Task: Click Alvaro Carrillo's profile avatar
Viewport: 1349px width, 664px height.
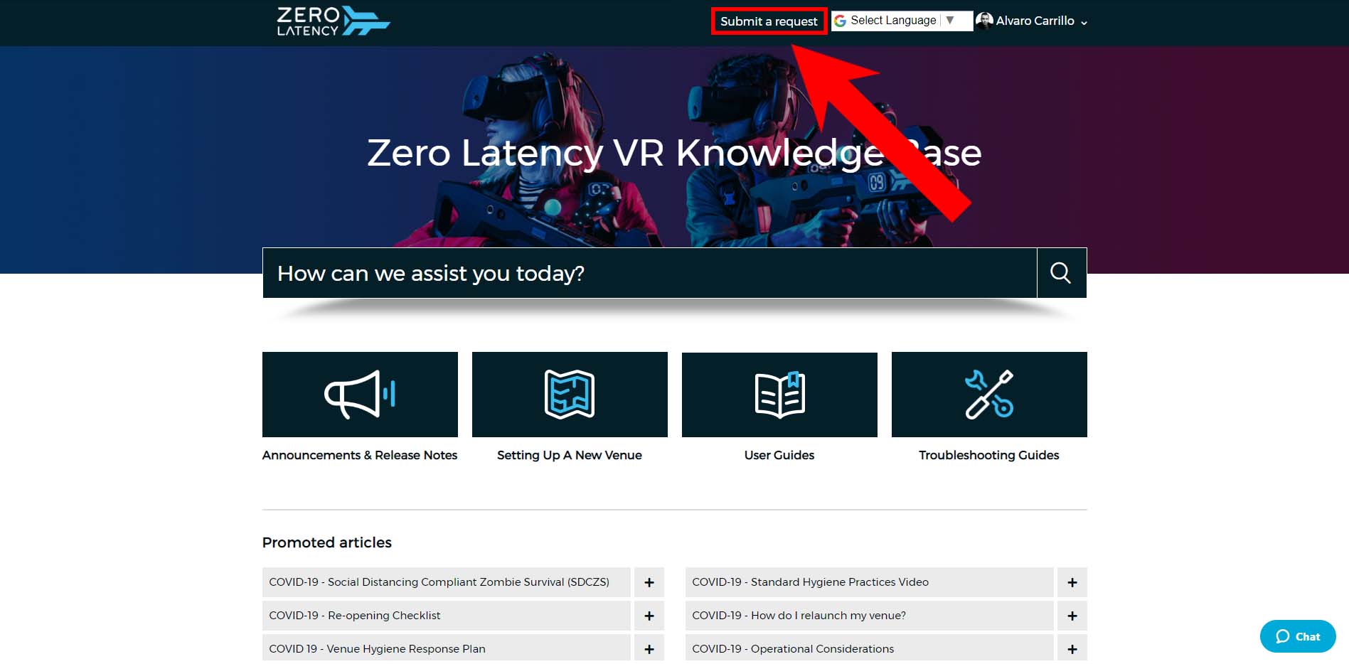Action: pyautogui.click(x=984, y=21)
